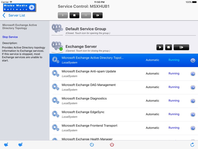This screenshot has width=198, height=149.
Task: Stop all Exchange Server group services
Action: pos(168,47)
